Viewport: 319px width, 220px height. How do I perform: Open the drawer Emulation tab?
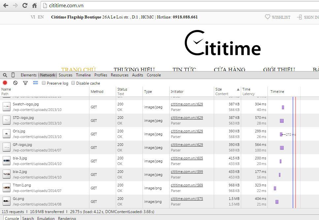(46, 218)
